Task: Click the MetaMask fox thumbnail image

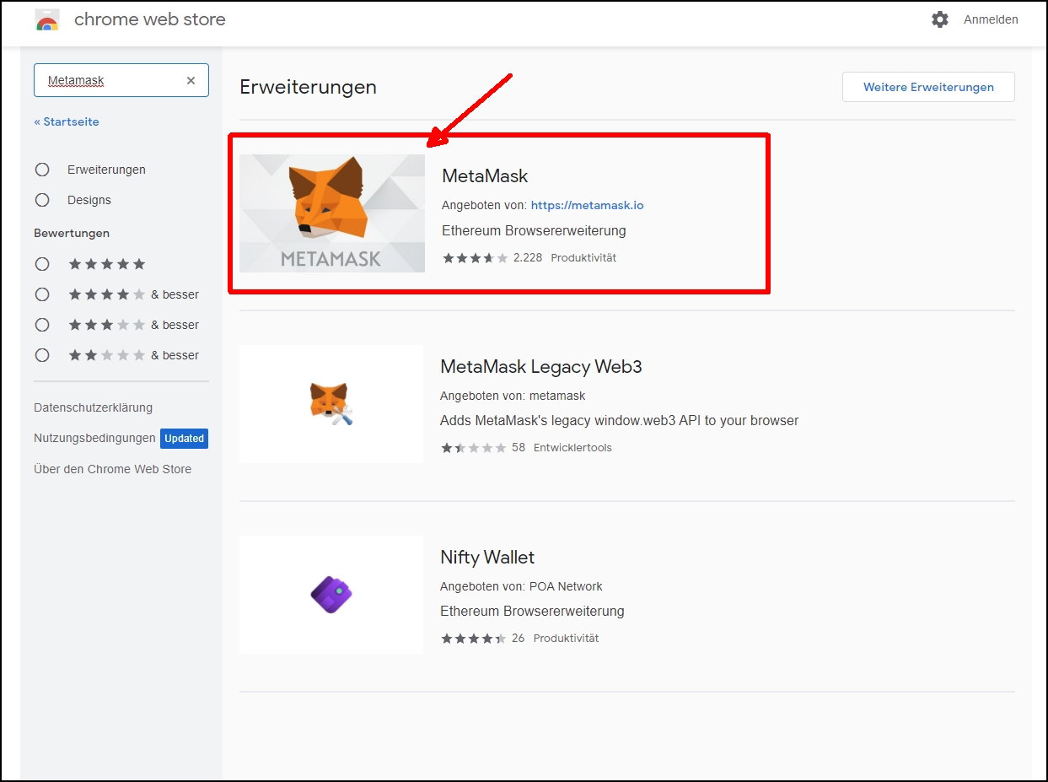Action: click(x=332, y=213)
